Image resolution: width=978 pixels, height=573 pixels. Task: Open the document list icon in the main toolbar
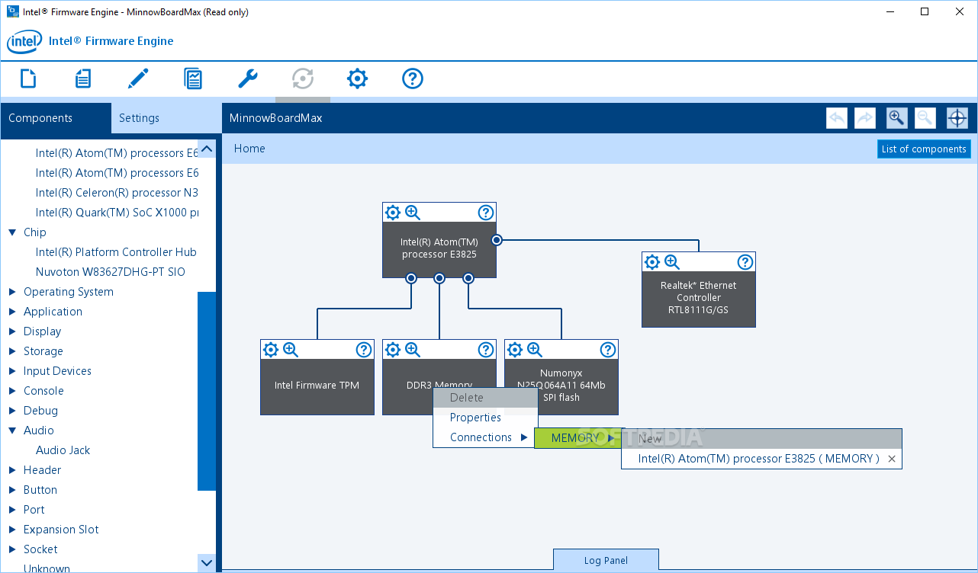coord(83,78)
